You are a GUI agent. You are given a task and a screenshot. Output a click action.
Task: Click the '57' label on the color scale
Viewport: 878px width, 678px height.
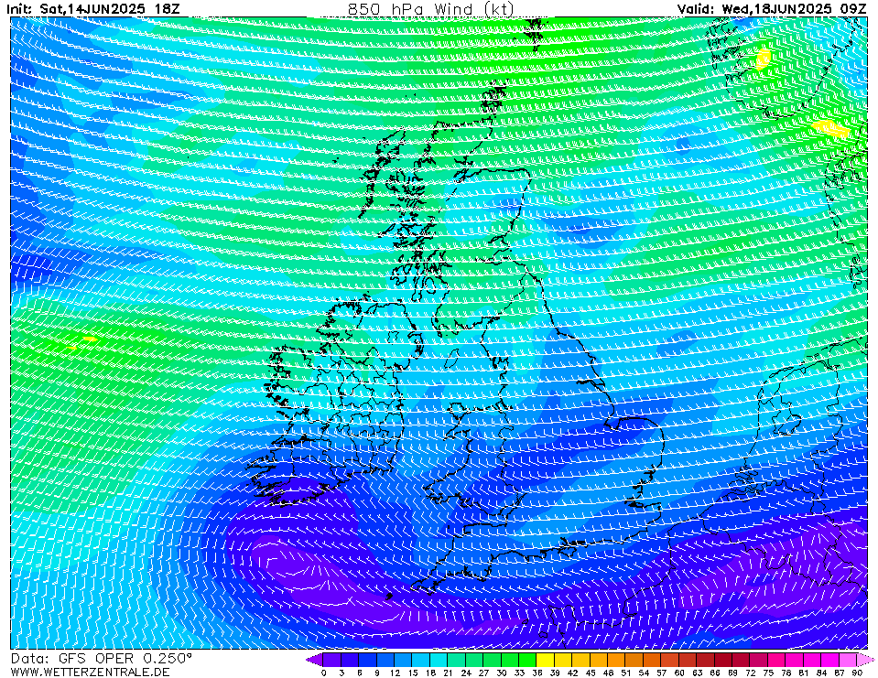click(x=662, y=673)
